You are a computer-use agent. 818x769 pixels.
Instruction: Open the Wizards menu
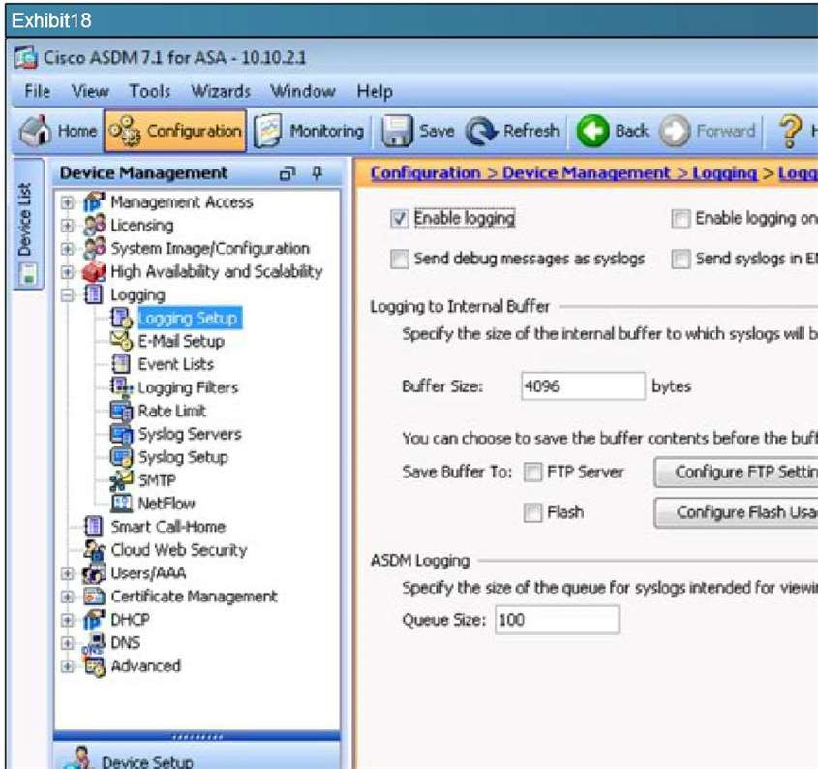[221, 92]
